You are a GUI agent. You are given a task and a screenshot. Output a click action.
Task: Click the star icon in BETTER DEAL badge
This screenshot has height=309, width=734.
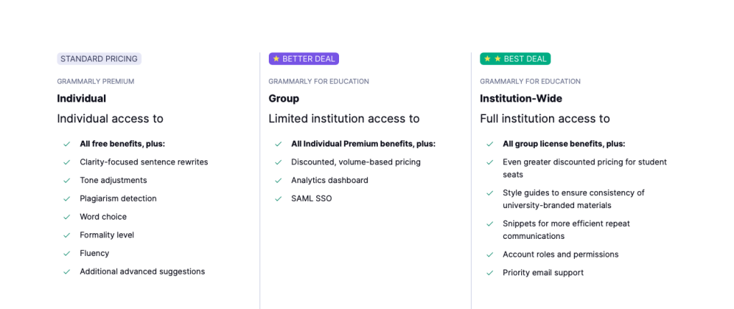276,59
